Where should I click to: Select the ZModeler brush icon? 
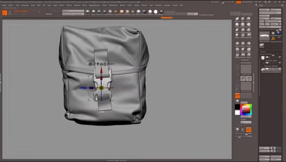click(243, 35)
